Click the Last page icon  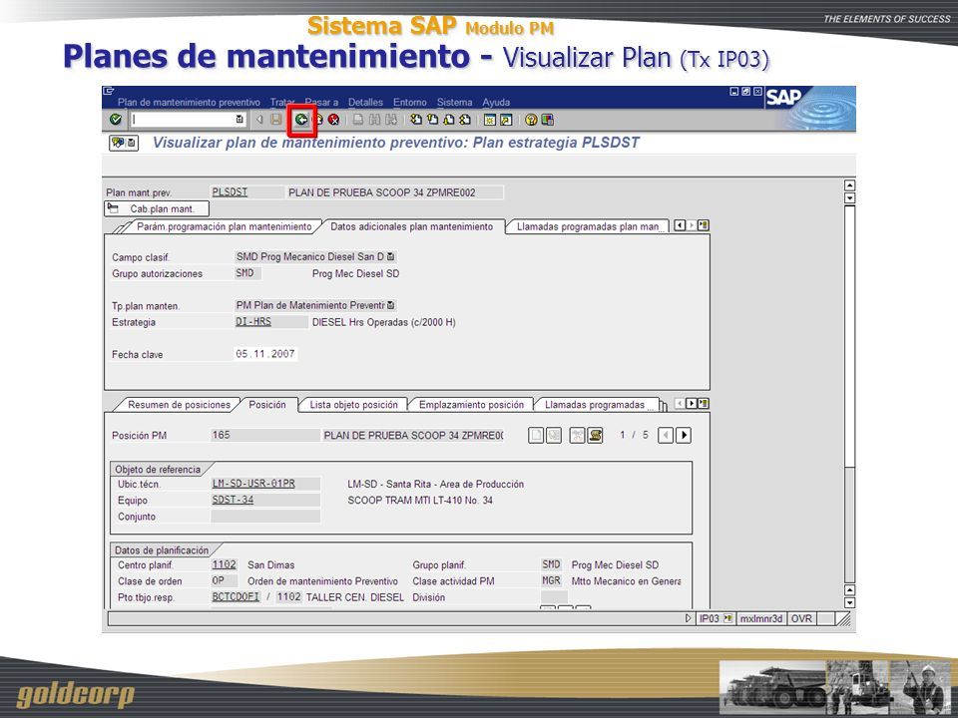click(465, 120)
